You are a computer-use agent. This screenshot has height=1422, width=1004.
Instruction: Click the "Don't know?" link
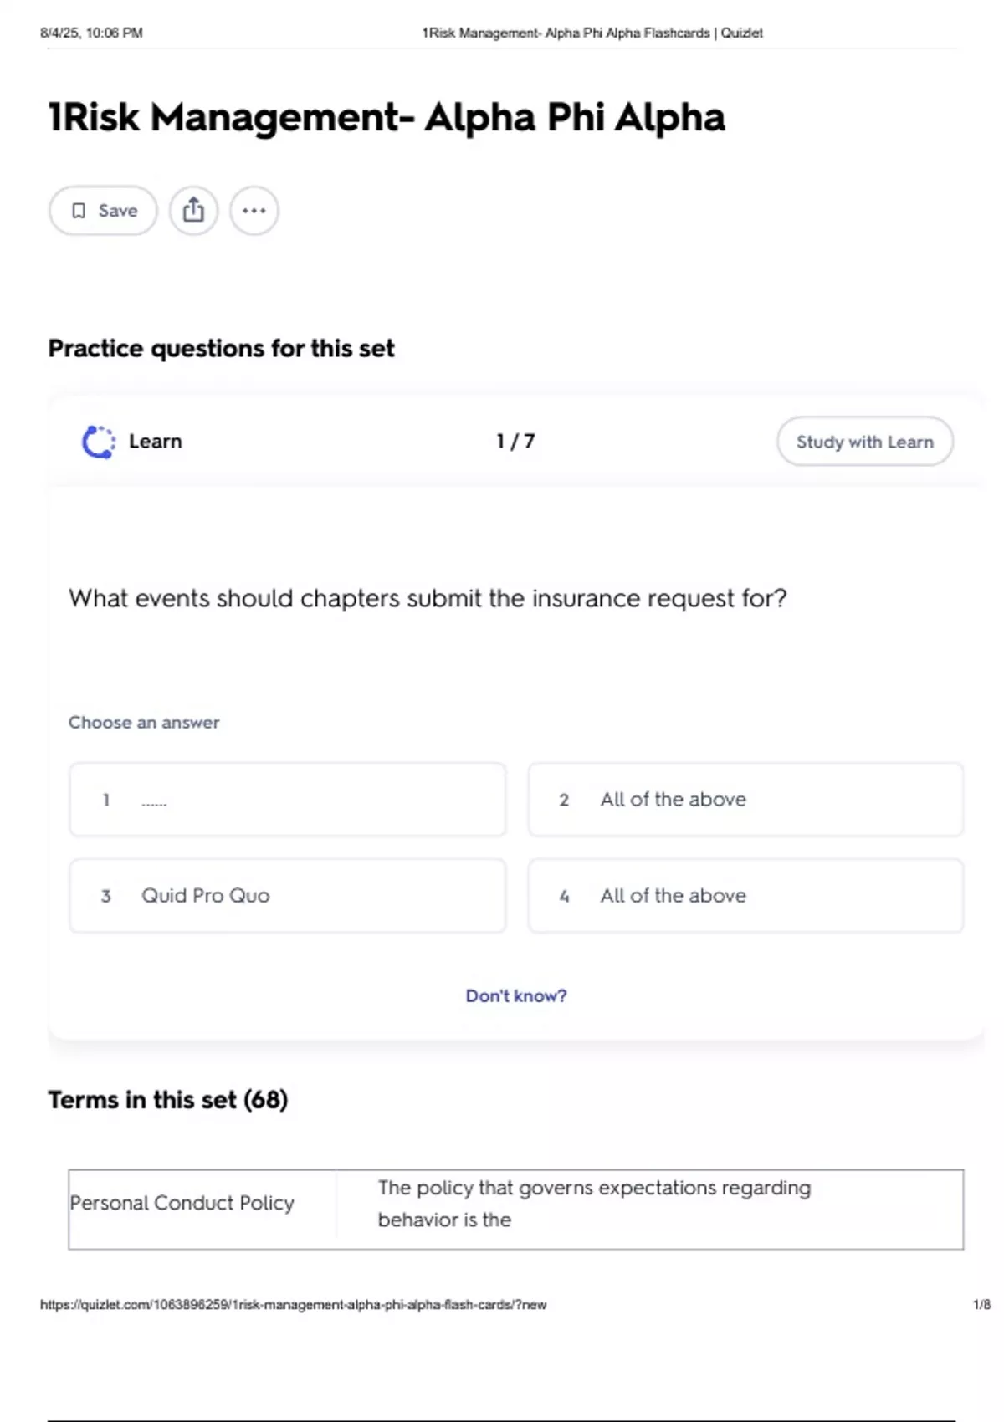(x=516, y=996)
